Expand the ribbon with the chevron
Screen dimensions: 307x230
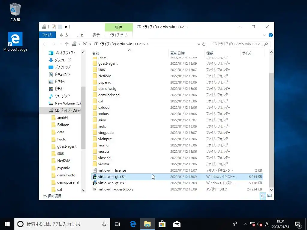(264, 35)
